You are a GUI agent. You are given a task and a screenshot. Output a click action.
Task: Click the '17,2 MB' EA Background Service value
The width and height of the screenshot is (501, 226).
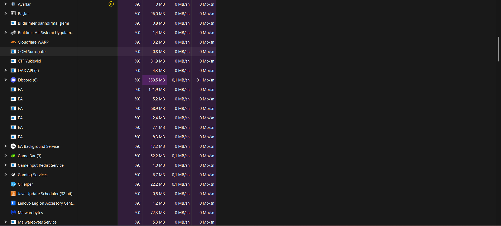158,146
